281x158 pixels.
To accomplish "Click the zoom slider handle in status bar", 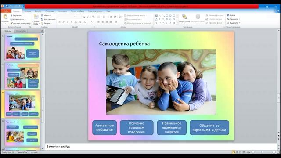I will [262, 152].
